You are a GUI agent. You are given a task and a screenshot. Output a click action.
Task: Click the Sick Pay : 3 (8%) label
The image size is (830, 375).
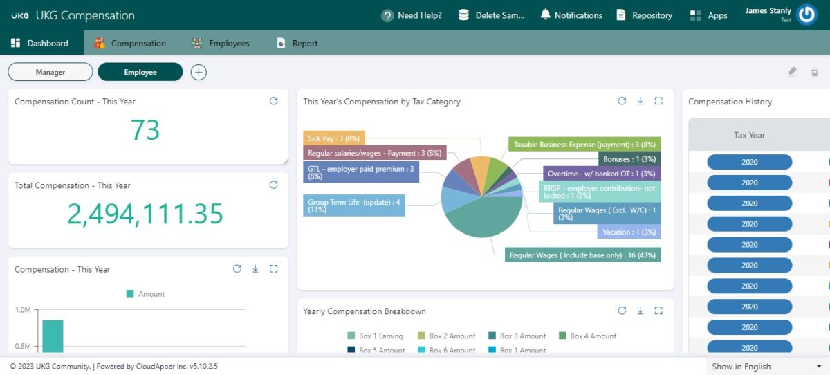(x=334, y=138)
